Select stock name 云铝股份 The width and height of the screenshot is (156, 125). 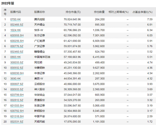coord(39,84)
